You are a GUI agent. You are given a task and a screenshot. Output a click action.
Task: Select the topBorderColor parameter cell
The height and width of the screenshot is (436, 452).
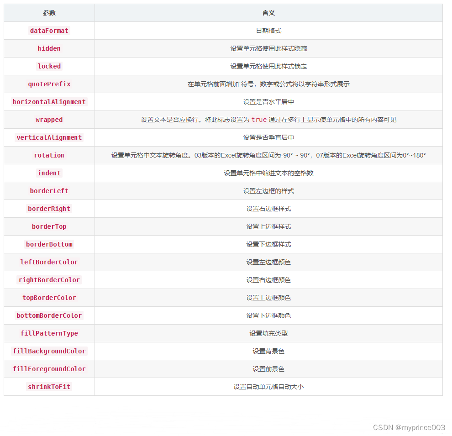coord(49,298)
